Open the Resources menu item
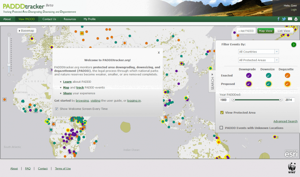This screenshot has height=177, width=300. point(70,19)
